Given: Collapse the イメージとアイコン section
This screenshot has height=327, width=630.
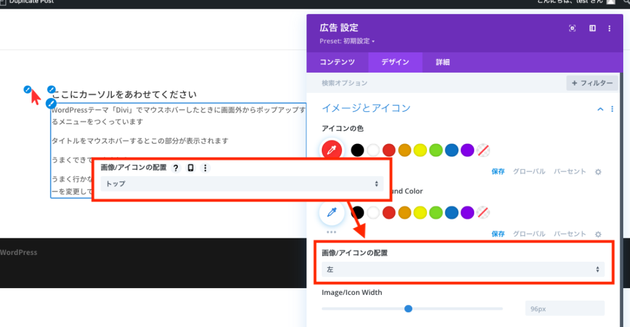Looking at the screenshot, I should pyautogui.click(x=600, y=109).
